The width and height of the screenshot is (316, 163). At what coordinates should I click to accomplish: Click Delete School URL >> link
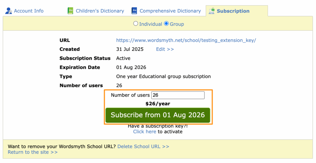[x=143, y=146]
